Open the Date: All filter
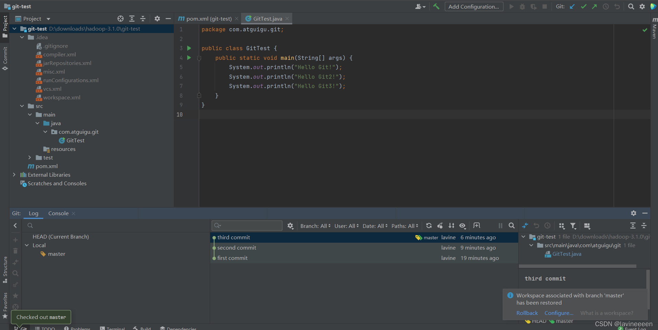 pos(375,226)
